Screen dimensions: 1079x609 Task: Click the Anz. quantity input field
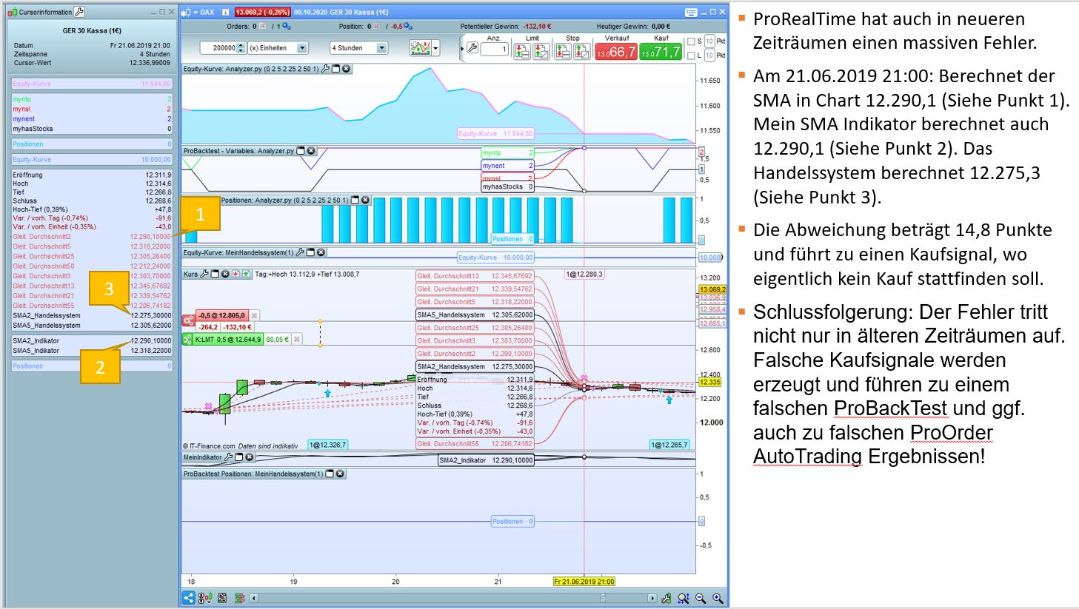(x=494, y=50)
